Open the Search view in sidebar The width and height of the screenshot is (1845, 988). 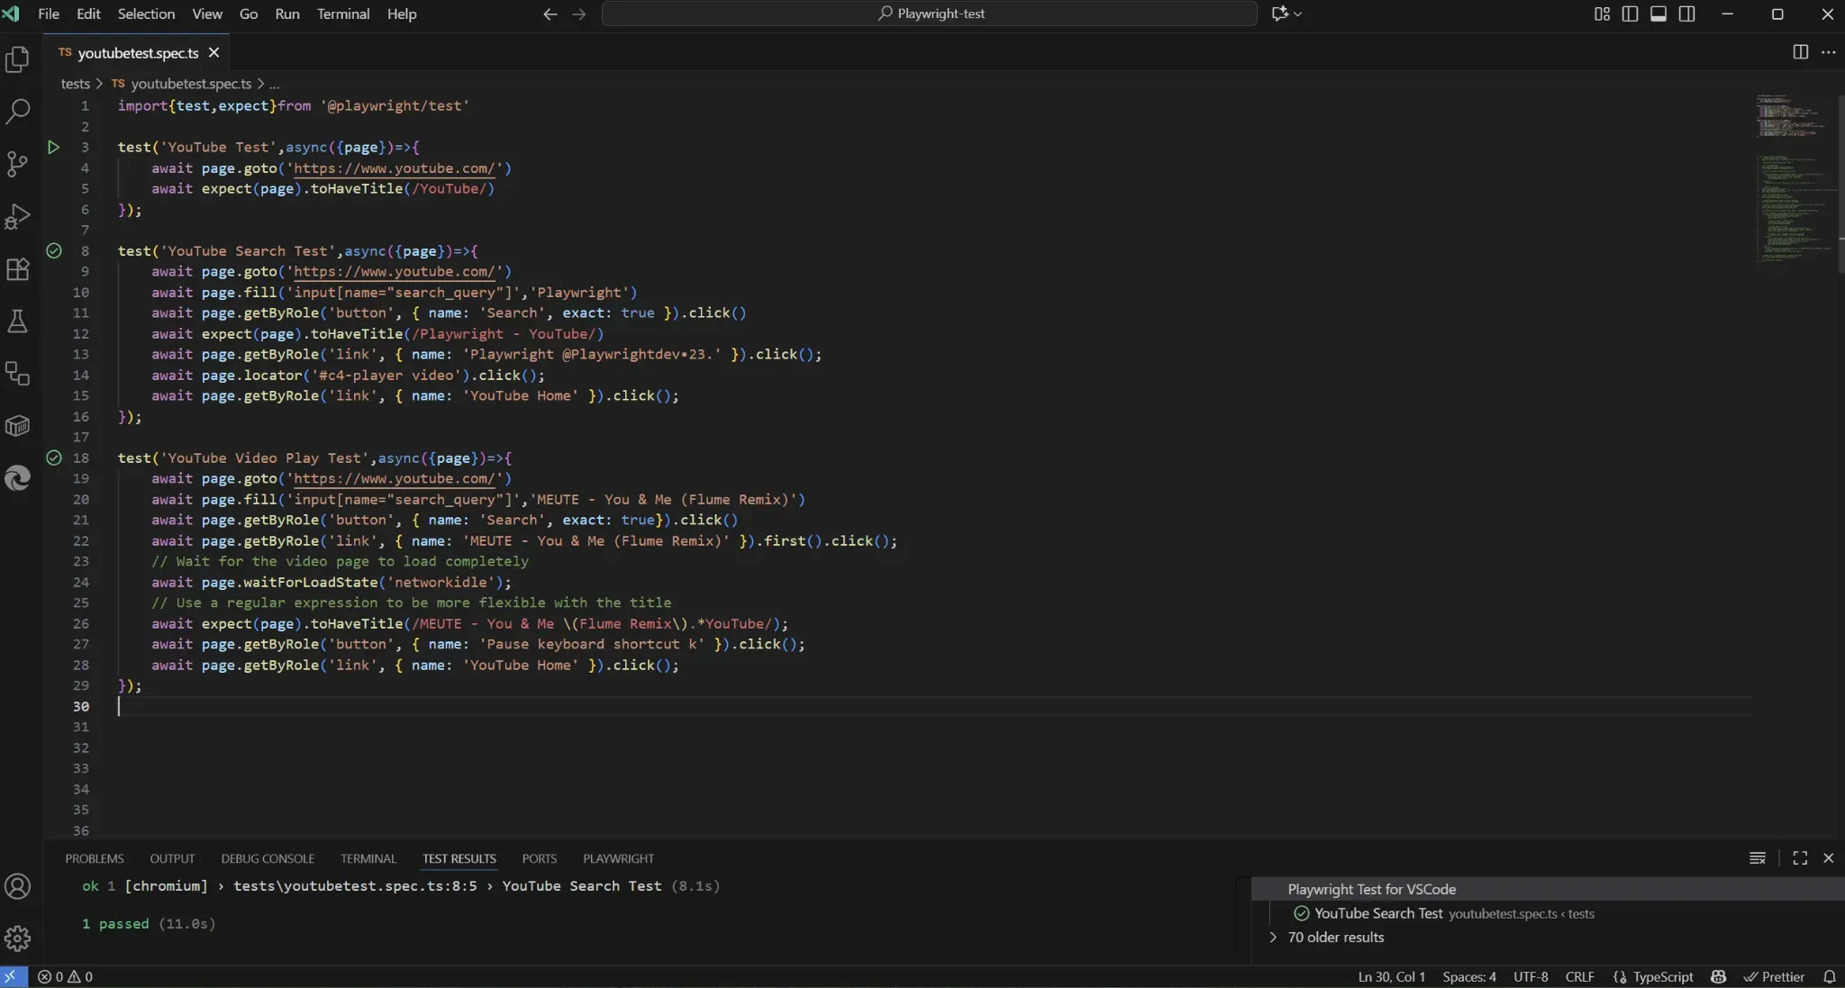tap(18, 112)
